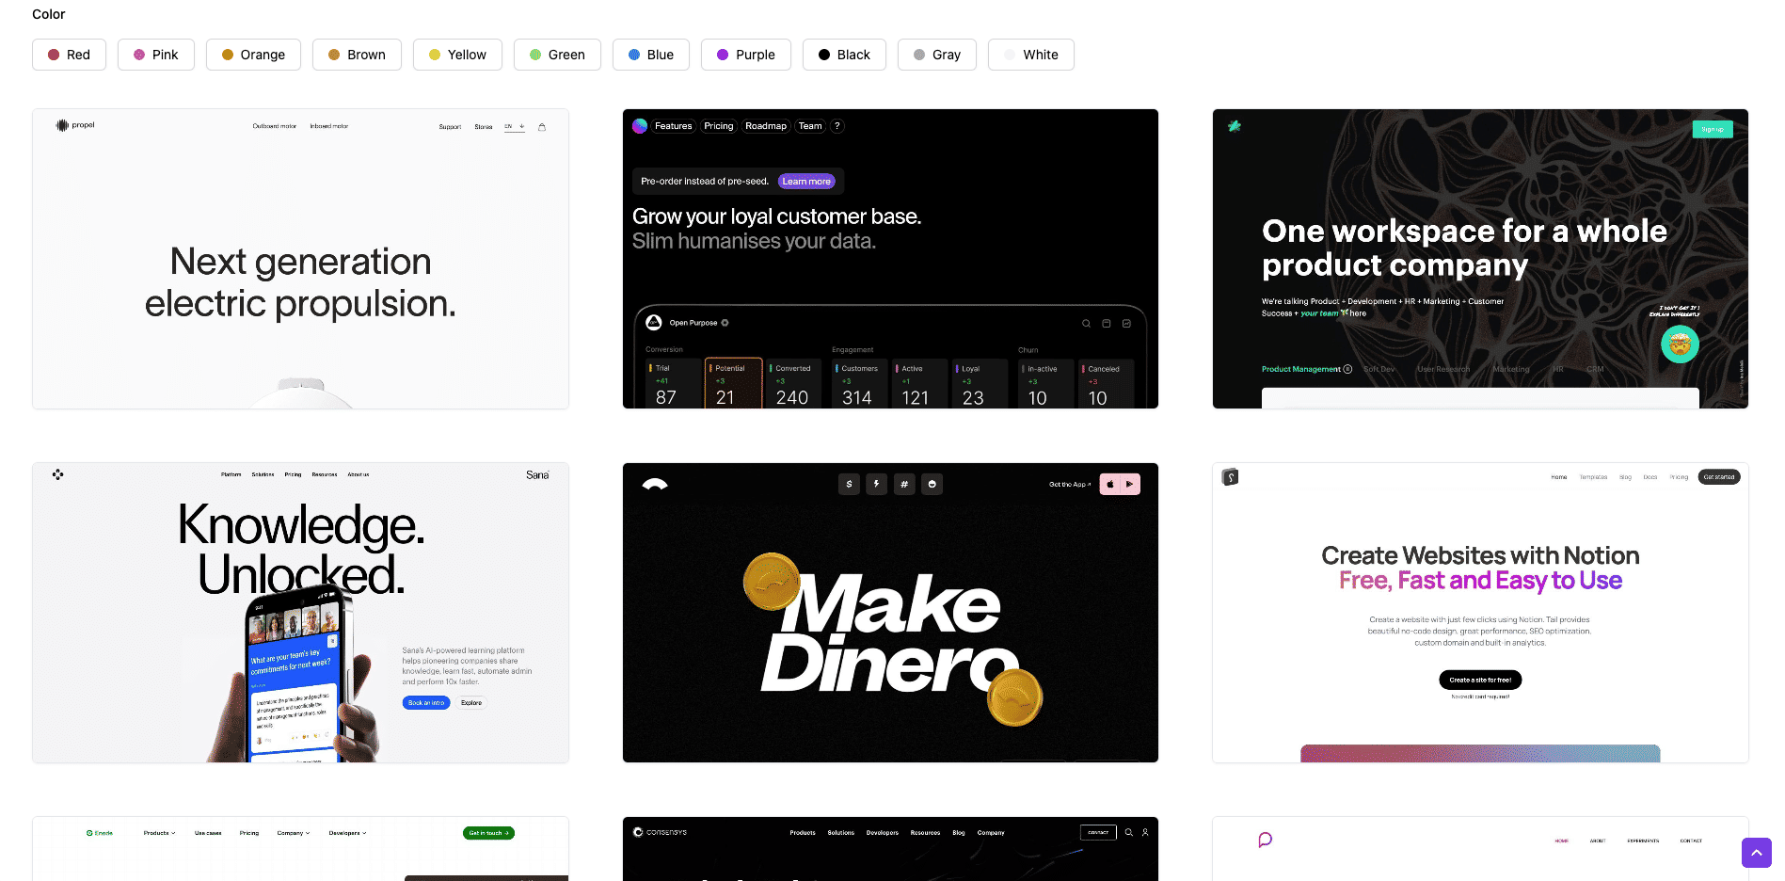Enable the Purple color filter

tap(745, 55)
